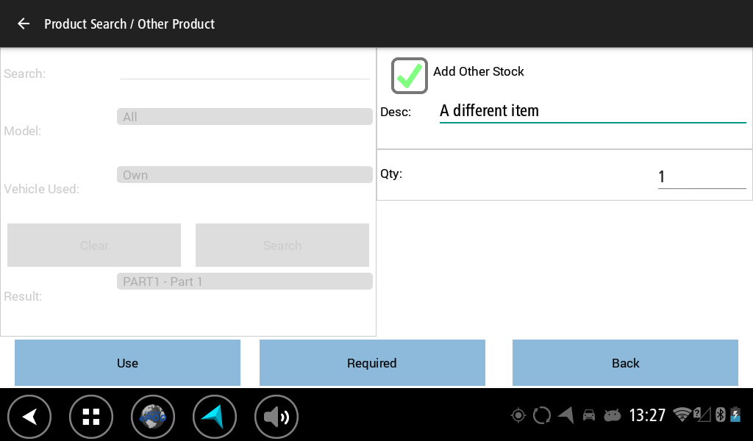Tap the car mode status icon
Image resolution: width=753 pixels, height=441 pixels.
(x=589, y=415)
